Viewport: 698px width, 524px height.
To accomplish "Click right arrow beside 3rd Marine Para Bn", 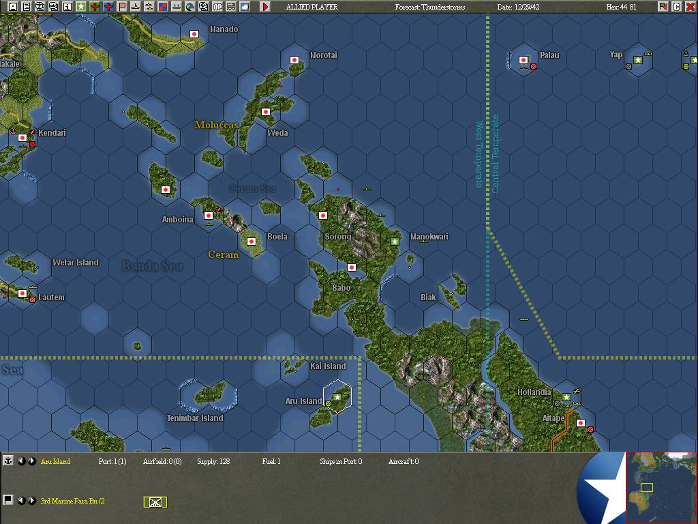I will click(32, 500).
